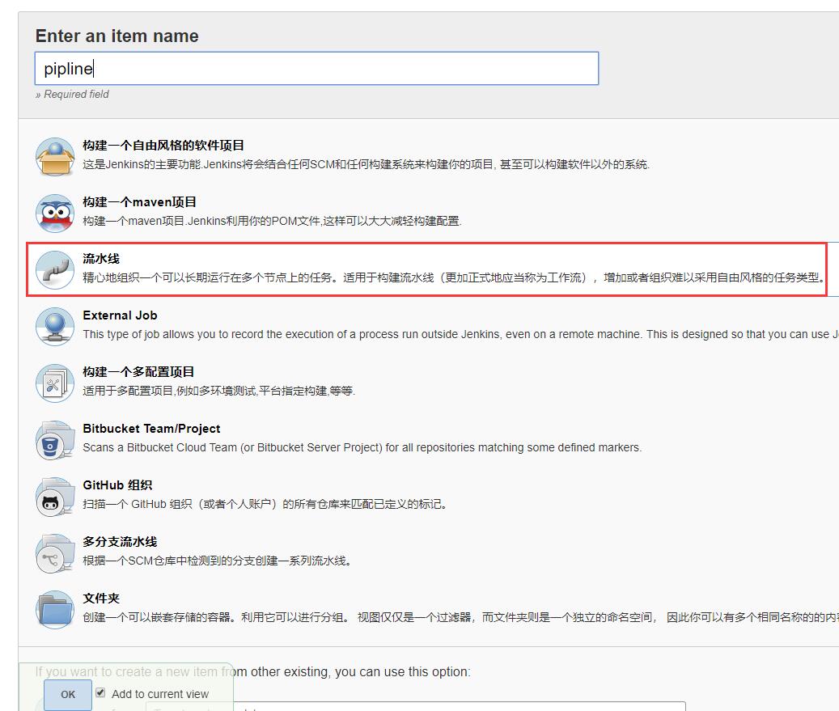Select the External Job title
Image resolution: width=839 pixels, height=711 pixels.
pyautogui.click(x=120, y=315)
